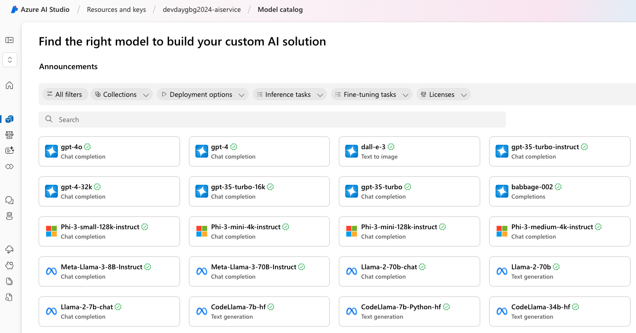Open the plain document icon in sidebar
The width and height of the screenshot is (636, 333).
(9, 281)
